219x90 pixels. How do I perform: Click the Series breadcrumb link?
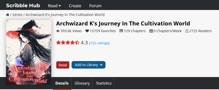[18, 15]
